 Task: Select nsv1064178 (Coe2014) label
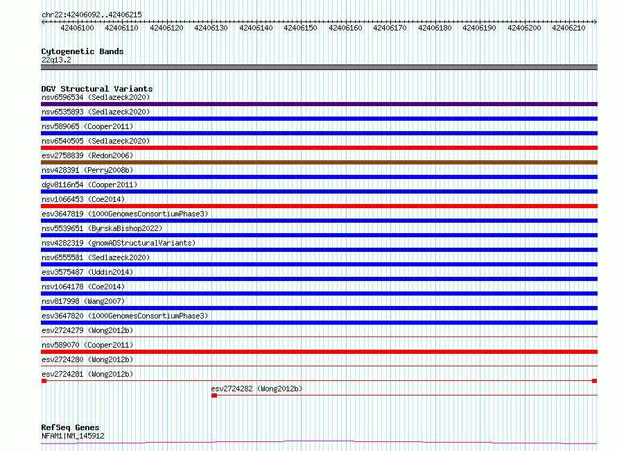83,287
